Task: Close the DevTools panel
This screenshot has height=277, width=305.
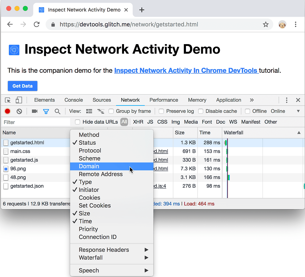Action: (298, 100)
